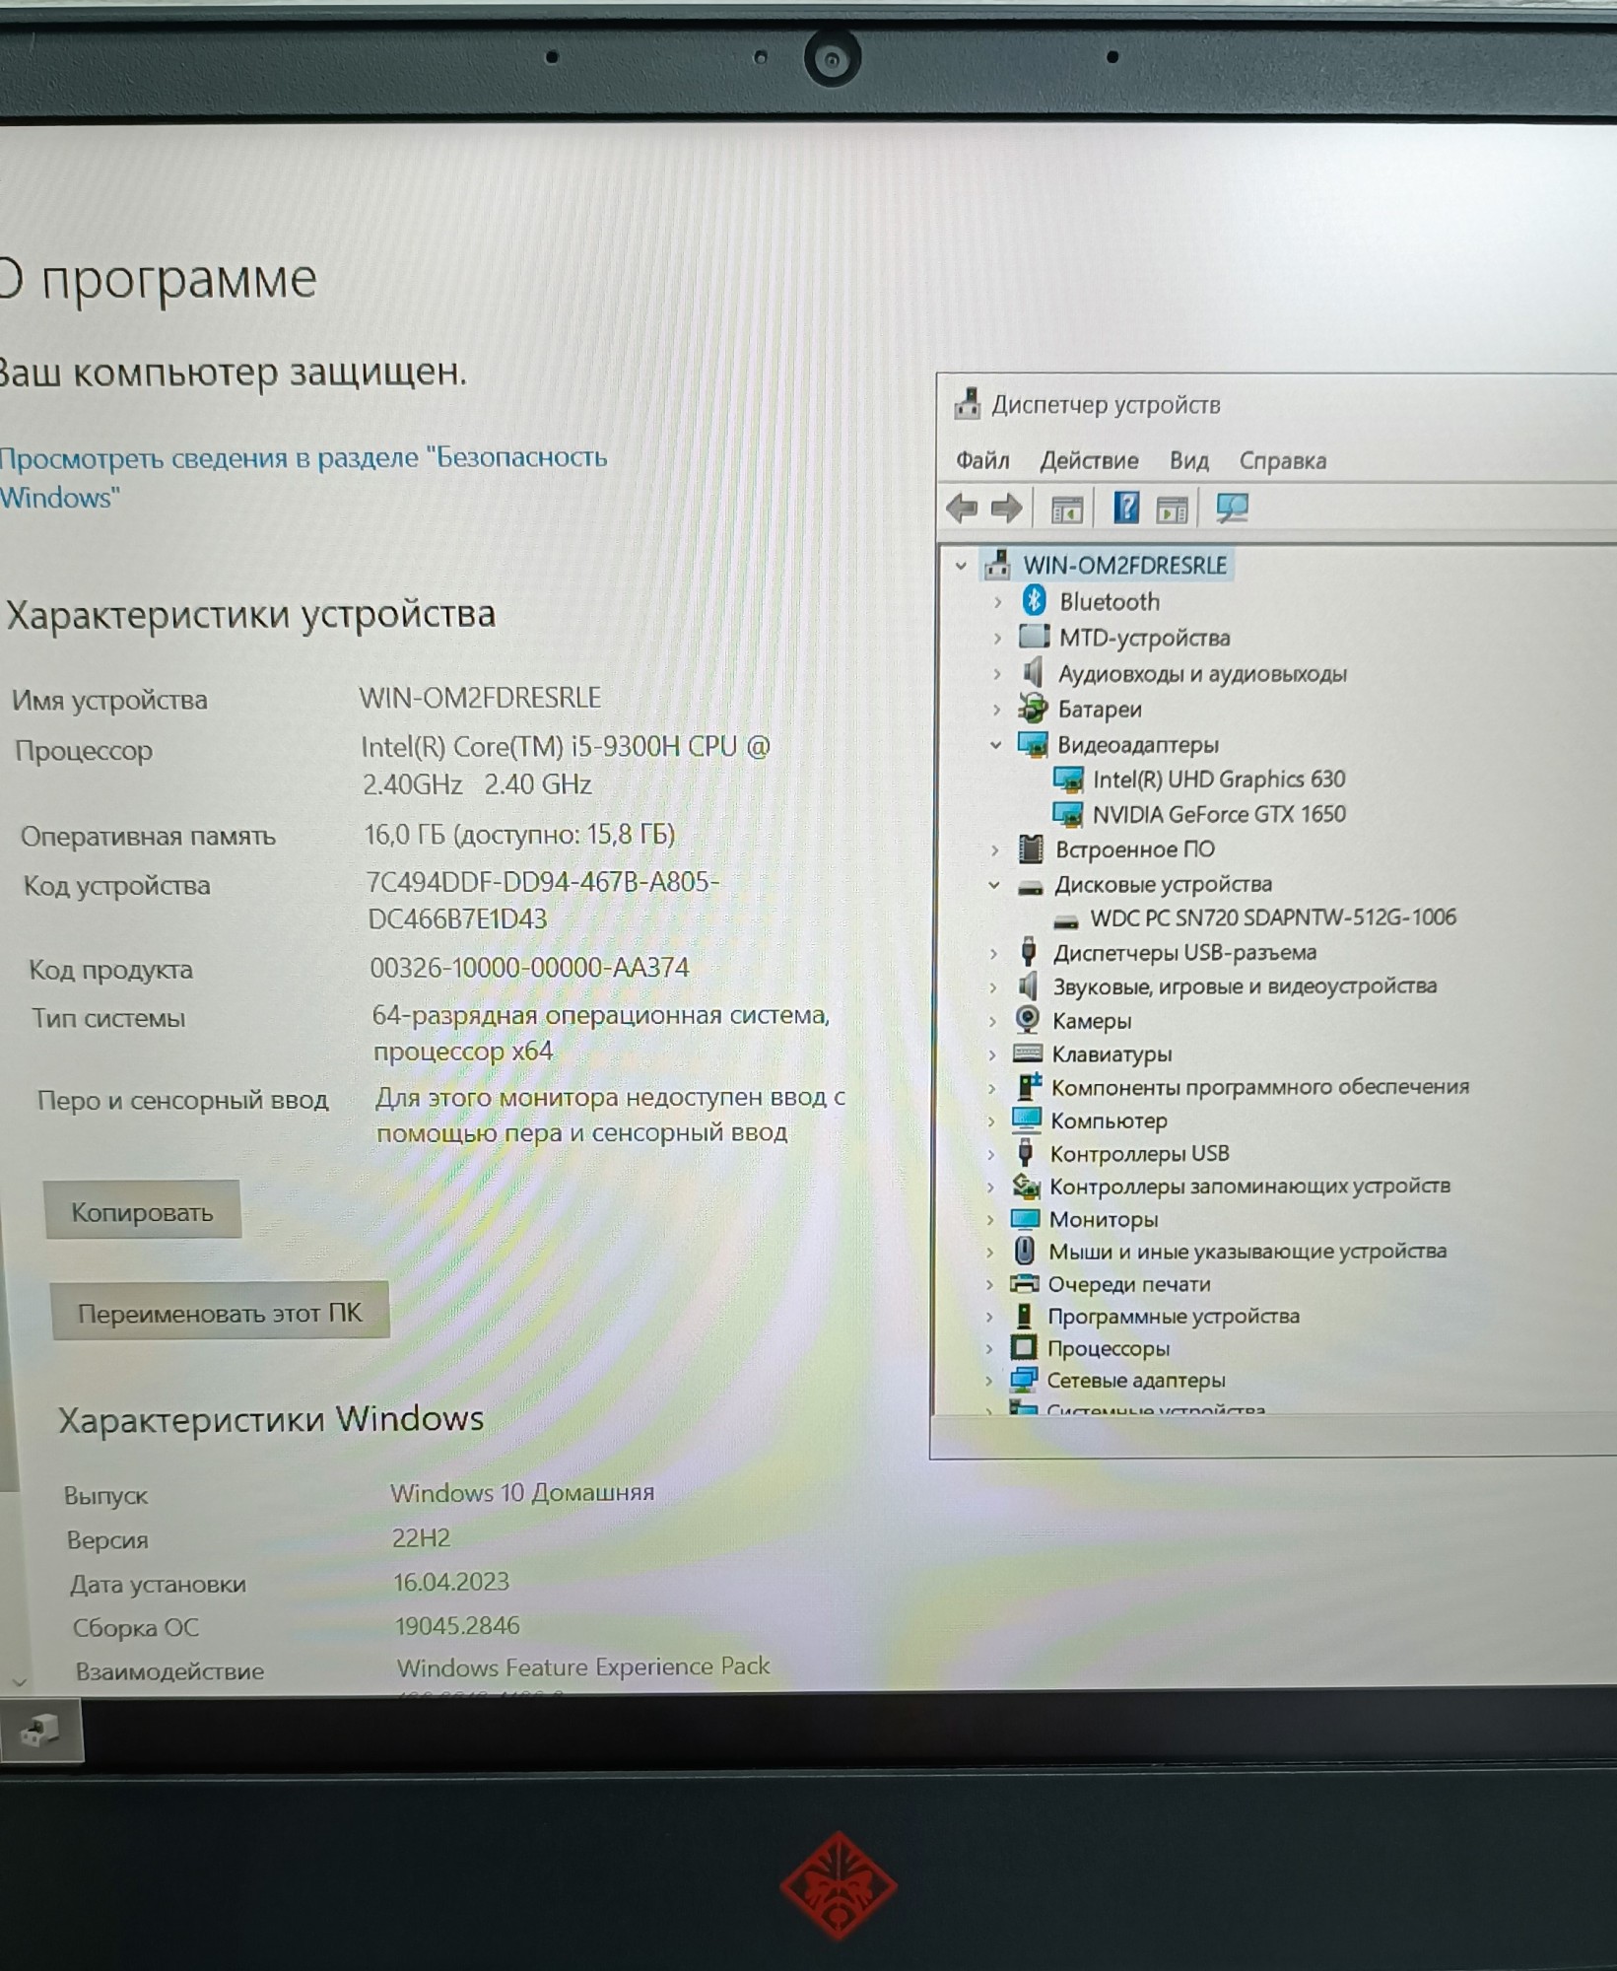Select the WDC PC SN720 disk drive
Screen dimensions: 1617x1971
1272,918
